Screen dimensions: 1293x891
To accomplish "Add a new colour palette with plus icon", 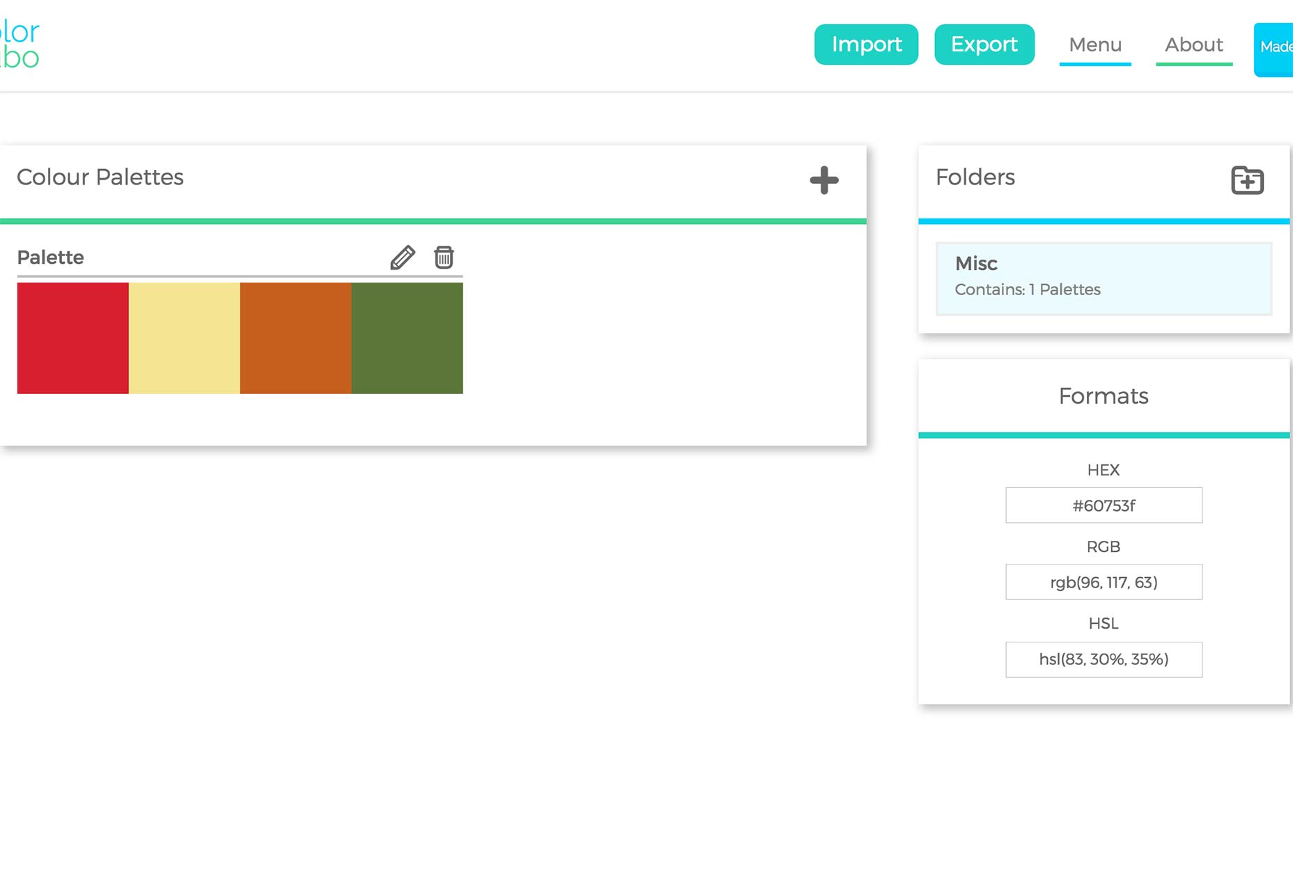I will (824, 180).
